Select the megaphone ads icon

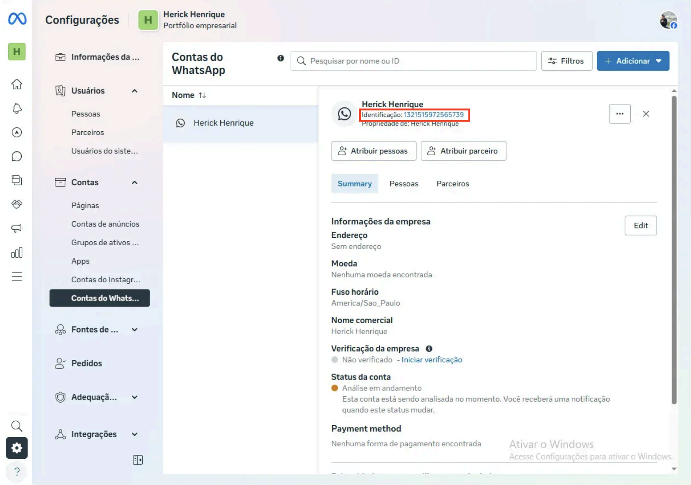coord(17,228)
